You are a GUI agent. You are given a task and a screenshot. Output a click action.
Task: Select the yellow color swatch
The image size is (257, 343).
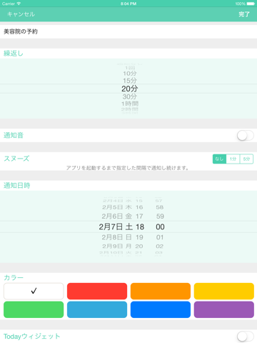[224, 291]
